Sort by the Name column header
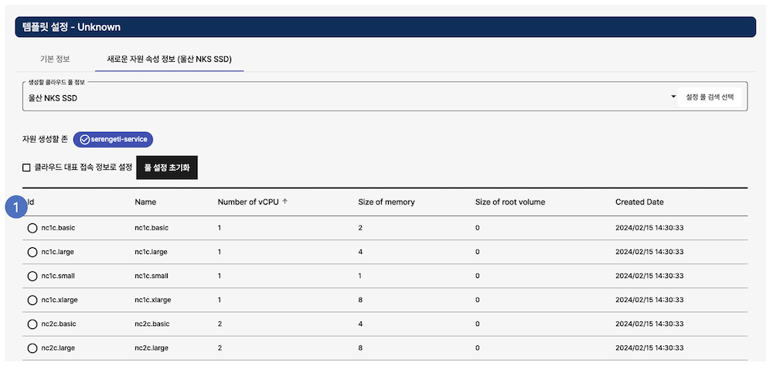The height and width of the screenshot is (377, 773). tap(145, 202)
